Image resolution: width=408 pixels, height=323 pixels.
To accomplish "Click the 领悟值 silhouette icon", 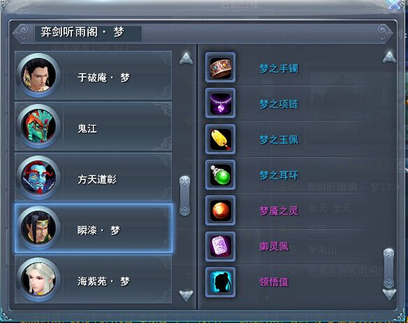I will 220,283.
